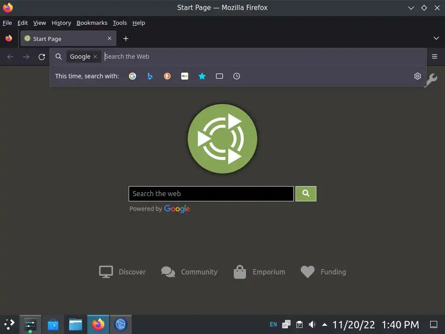Viewport: 445px width, 334px height.
Task: Open Dolphin file manager from taskbar
Action: (x=76, y=324)
